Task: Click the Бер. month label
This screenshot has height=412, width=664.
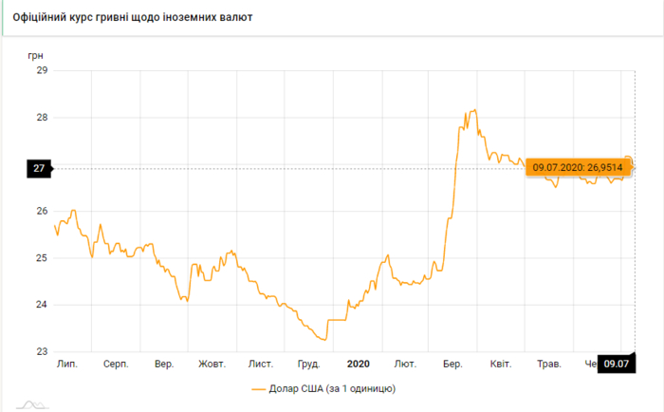Action: (452, 364)
